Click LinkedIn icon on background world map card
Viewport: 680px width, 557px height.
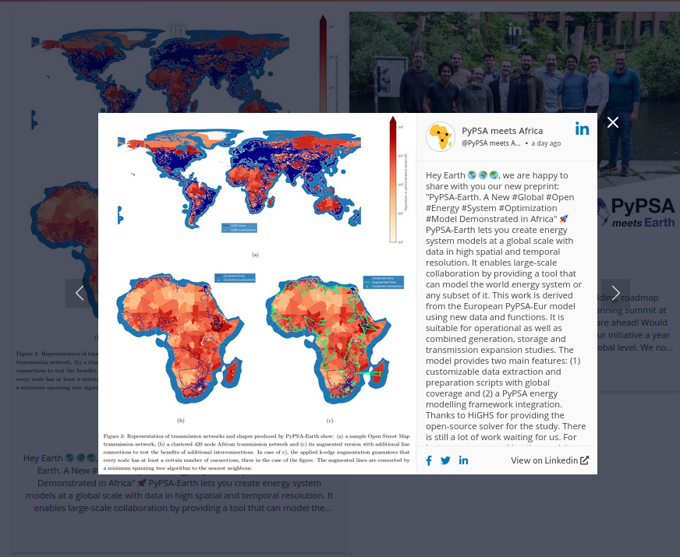(x=179, y=30)
